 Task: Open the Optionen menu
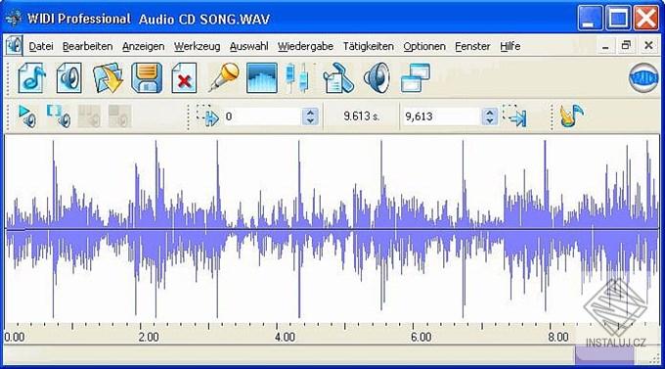[x=424, y=46]
